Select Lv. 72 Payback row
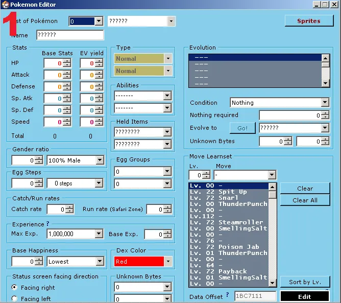This screenshot has width=341, height=303. point(229,271)
